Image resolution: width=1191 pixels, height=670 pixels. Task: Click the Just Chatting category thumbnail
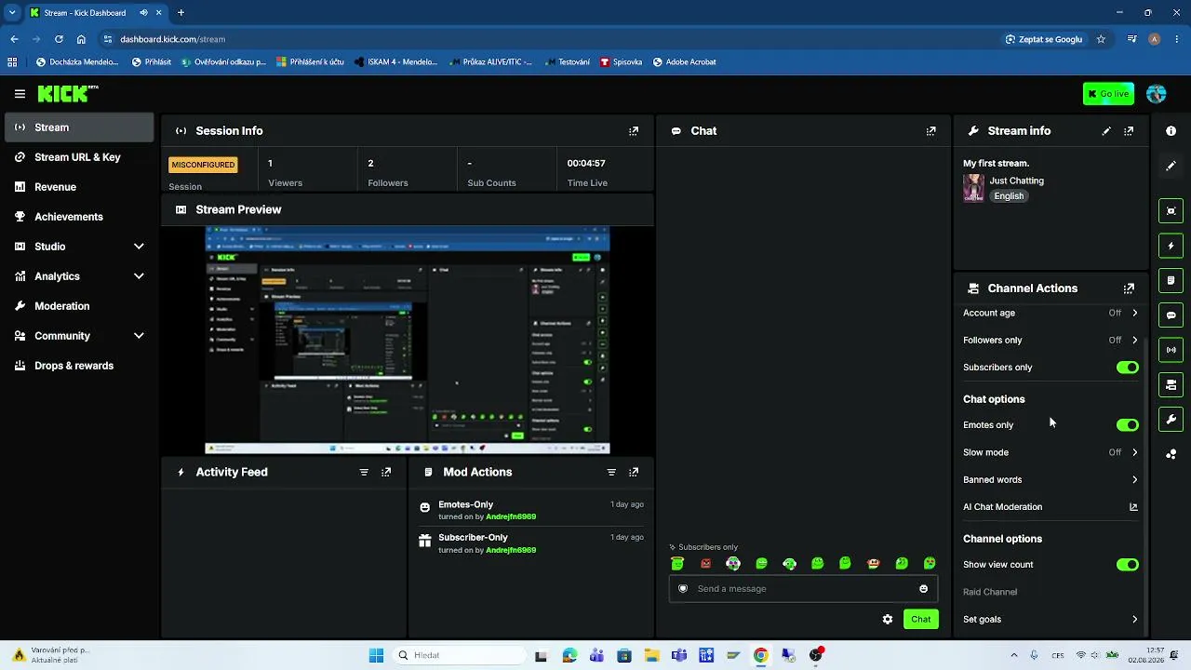(x=973, y=188)
